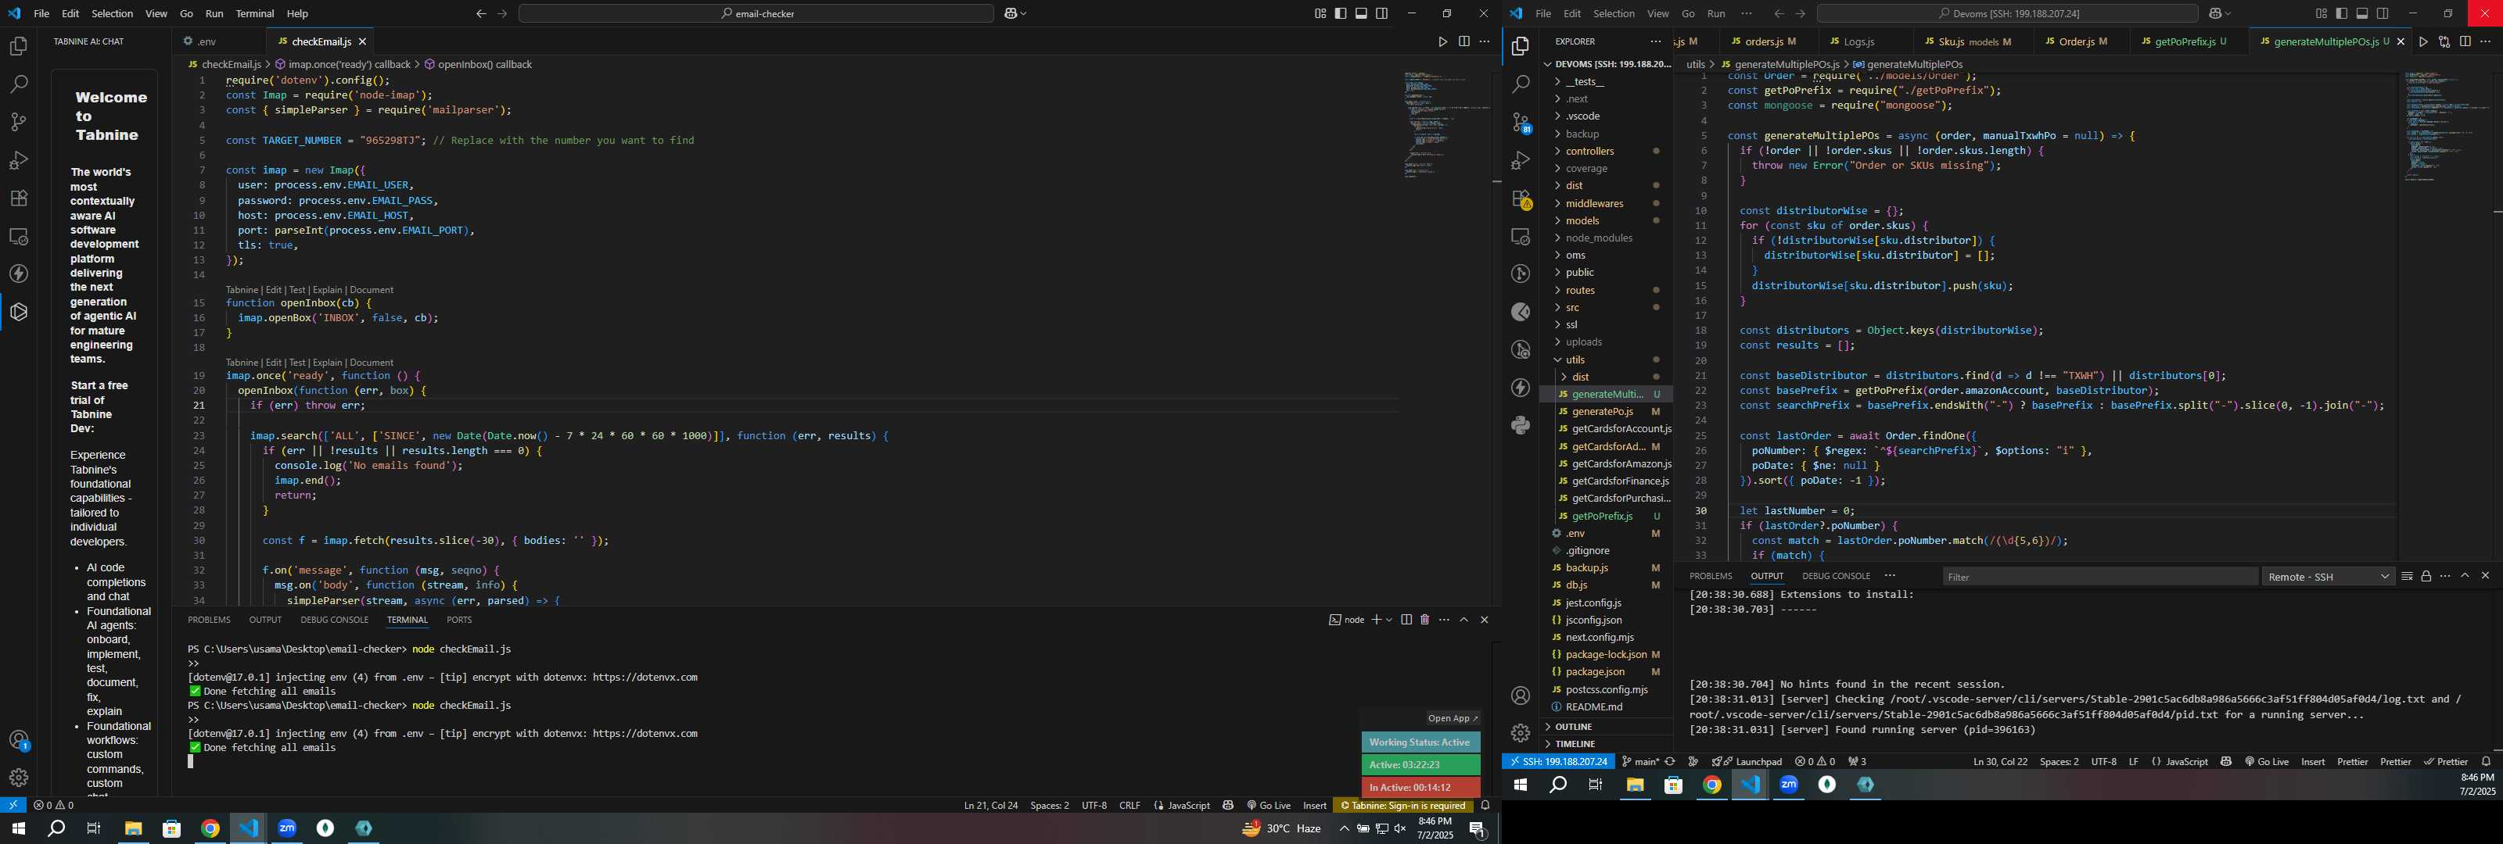
Task: Toggle panel in email-checker title bar
Action: (1361, 13)
